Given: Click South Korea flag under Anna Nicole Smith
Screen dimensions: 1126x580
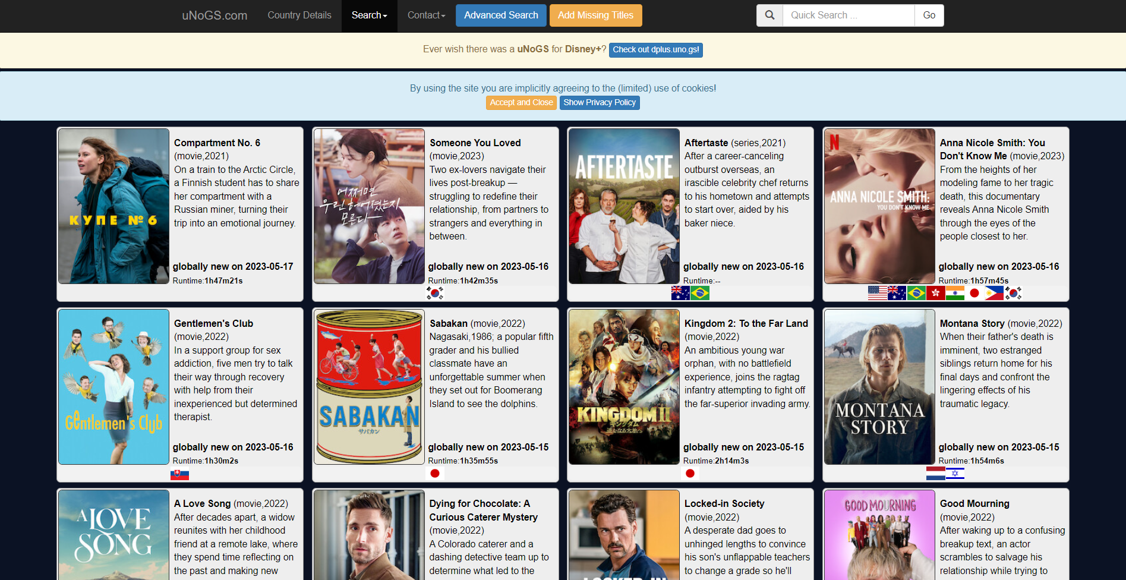Looking at the screenshot, I should tap(1013, 293).
